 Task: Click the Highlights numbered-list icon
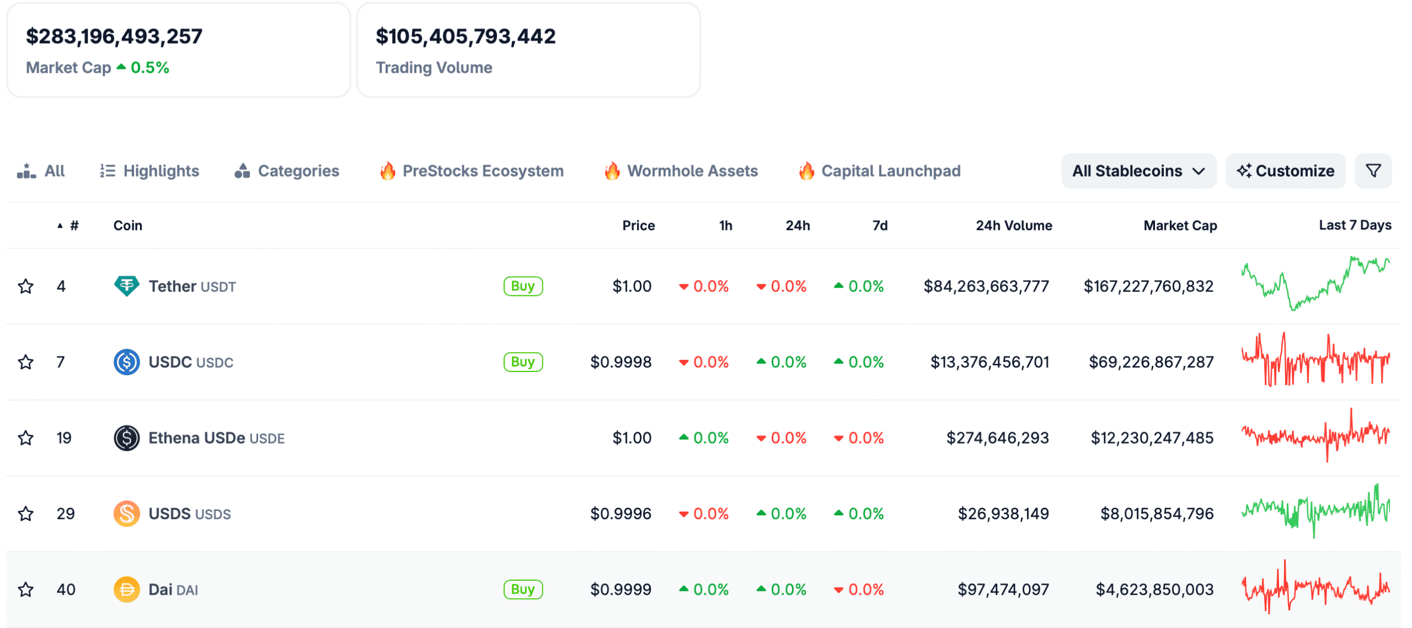108,171
